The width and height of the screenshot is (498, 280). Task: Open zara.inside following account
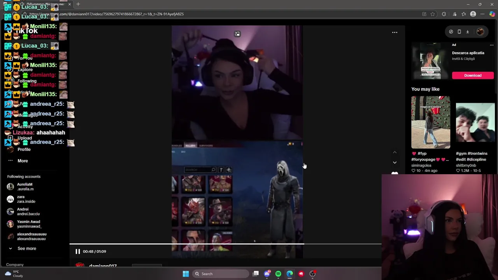click(26, 199)
